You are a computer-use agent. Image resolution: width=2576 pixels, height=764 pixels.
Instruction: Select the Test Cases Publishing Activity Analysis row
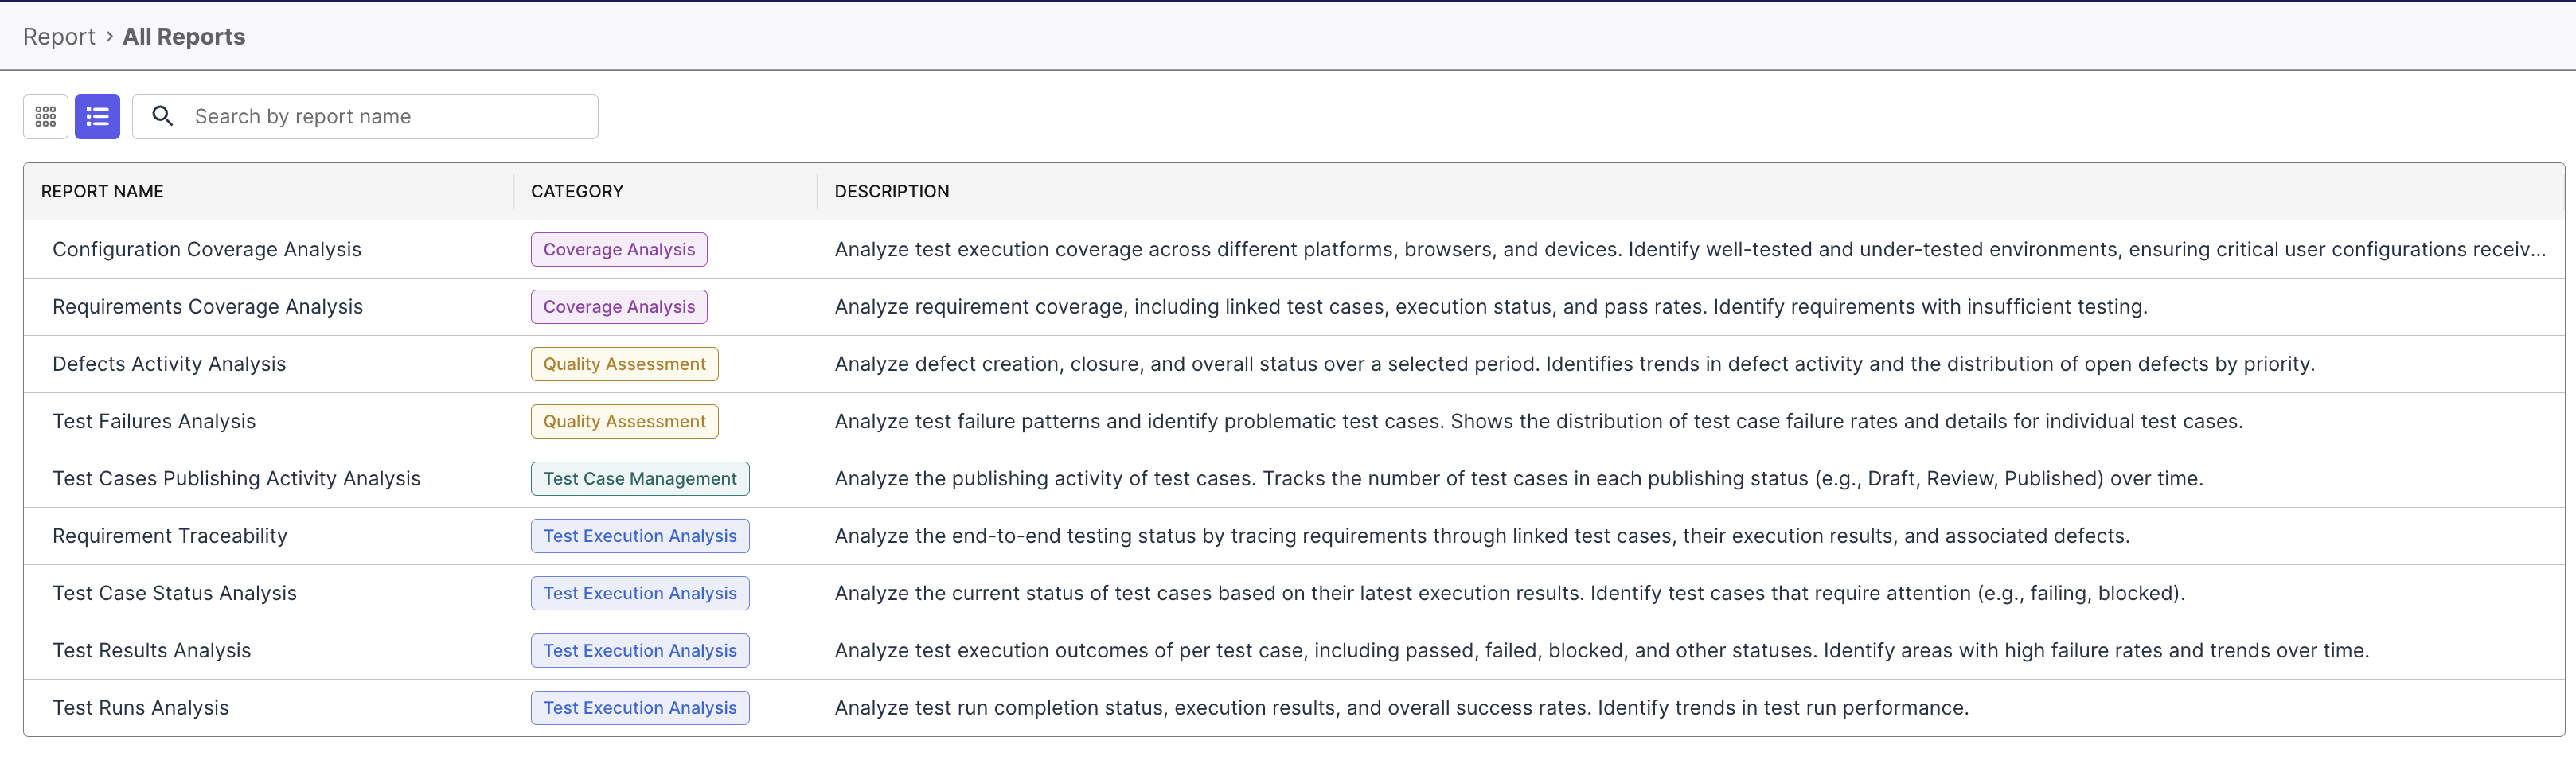pos(236,478)
